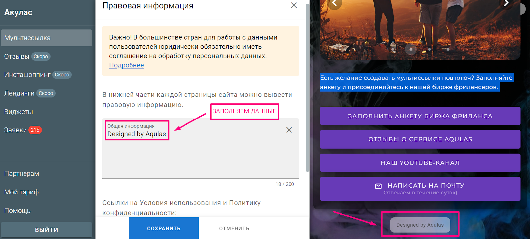Select the last carousel indicator dot
This screenshot has width=530, height=239.
pos(448,49)
